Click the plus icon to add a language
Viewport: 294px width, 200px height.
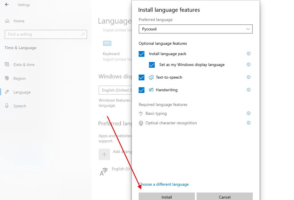(104, 154)
